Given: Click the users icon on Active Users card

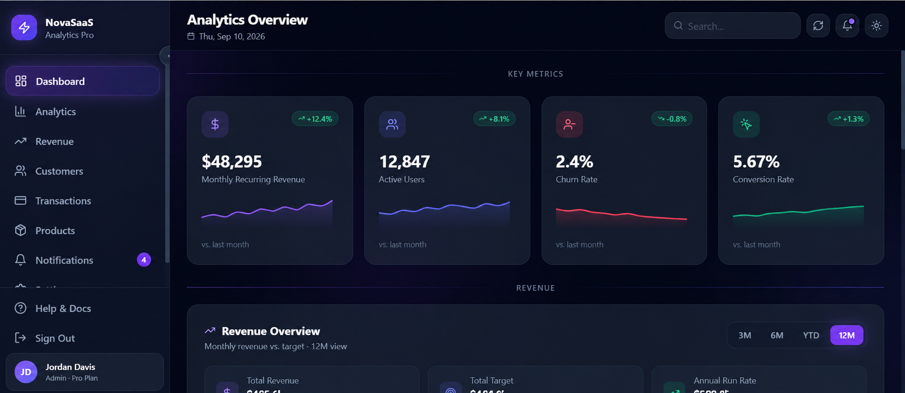Looking at the screenshot, I should pos(392,124).
